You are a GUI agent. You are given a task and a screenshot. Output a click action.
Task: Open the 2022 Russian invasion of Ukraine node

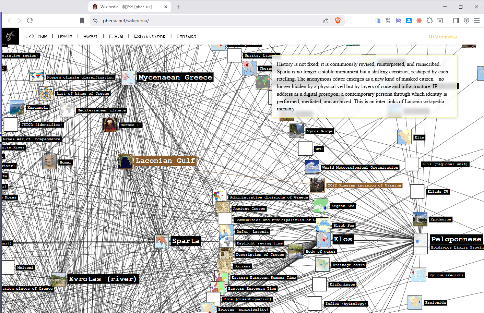click(364, 185)
